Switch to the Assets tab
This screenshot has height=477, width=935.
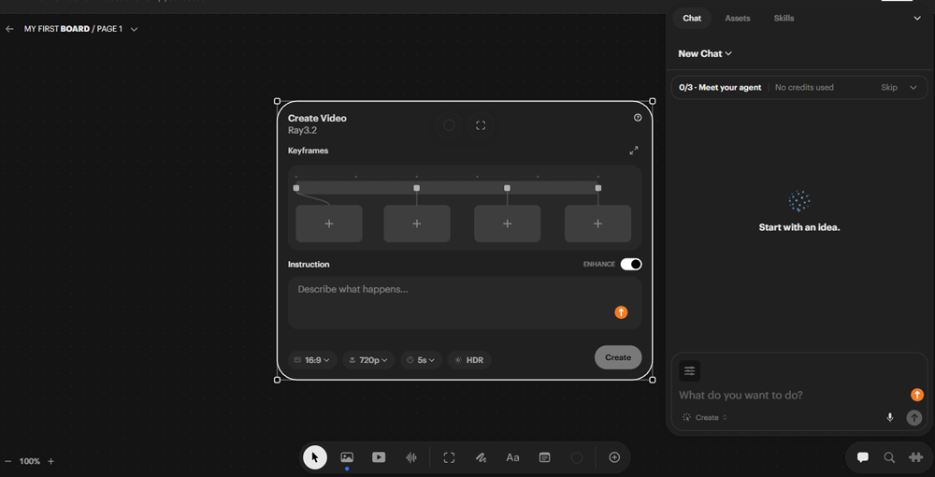coord(738,19)
